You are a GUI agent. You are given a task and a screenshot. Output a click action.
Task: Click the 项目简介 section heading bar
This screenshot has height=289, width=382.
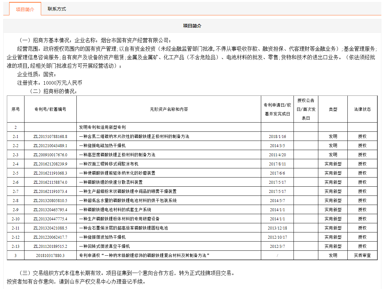[192, 26]
